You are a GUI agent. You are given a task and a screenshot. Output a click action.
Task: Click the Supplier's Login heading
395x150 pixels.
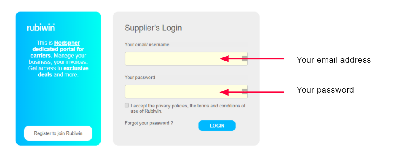click(153, 28)
